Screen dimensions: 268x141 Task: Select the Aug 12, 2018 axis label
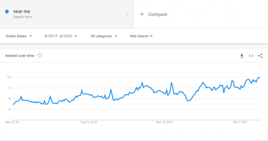click(x=89, y=122)
